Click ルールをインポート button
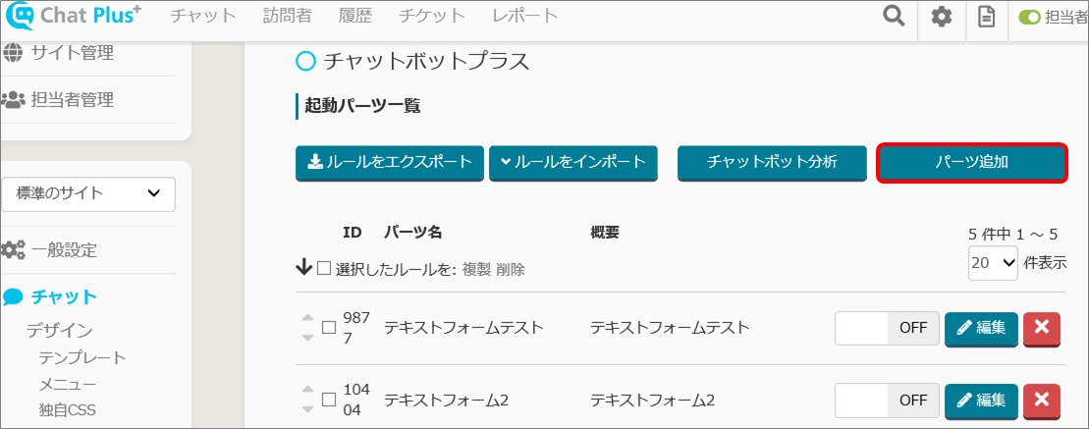 (572, 162)
